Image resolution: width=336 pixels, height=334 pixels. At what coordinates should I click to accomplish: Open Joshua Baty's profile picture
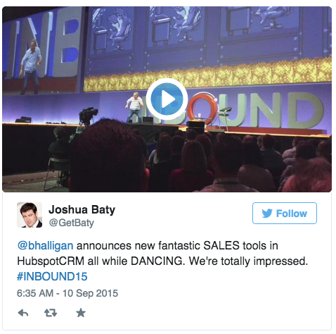click(30, 215)
